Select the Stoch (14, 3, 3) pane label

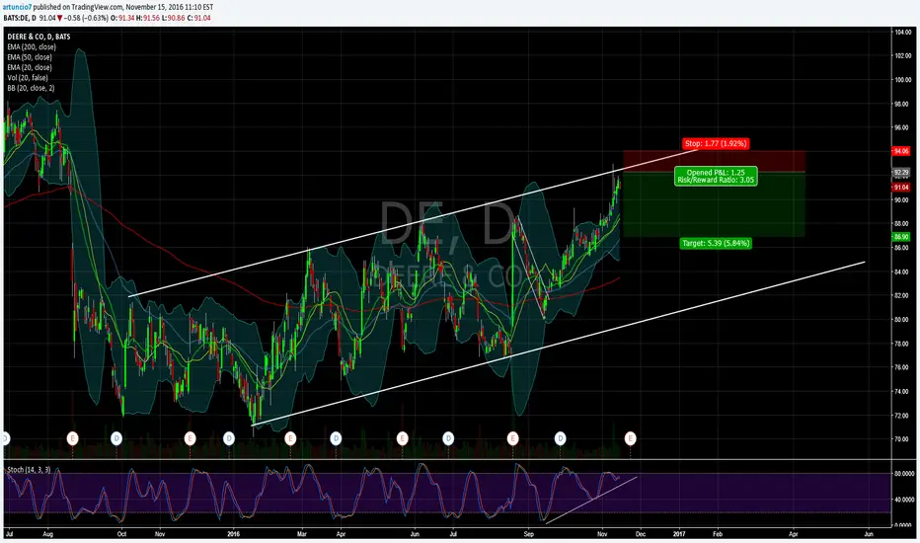pos(29,470)
